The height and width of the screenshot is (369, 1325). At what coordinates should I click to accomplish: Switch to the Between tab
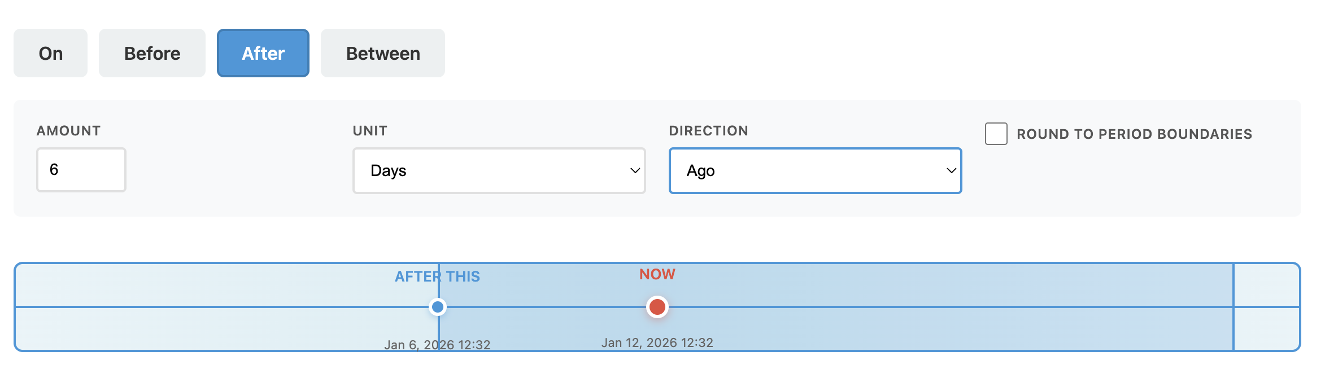click(x=382, y=52)
